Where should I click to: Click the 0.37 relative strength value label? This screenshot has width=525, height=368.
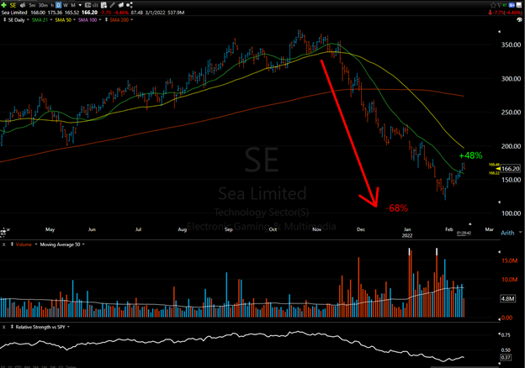pyautogui.click(x=506, y=357)
